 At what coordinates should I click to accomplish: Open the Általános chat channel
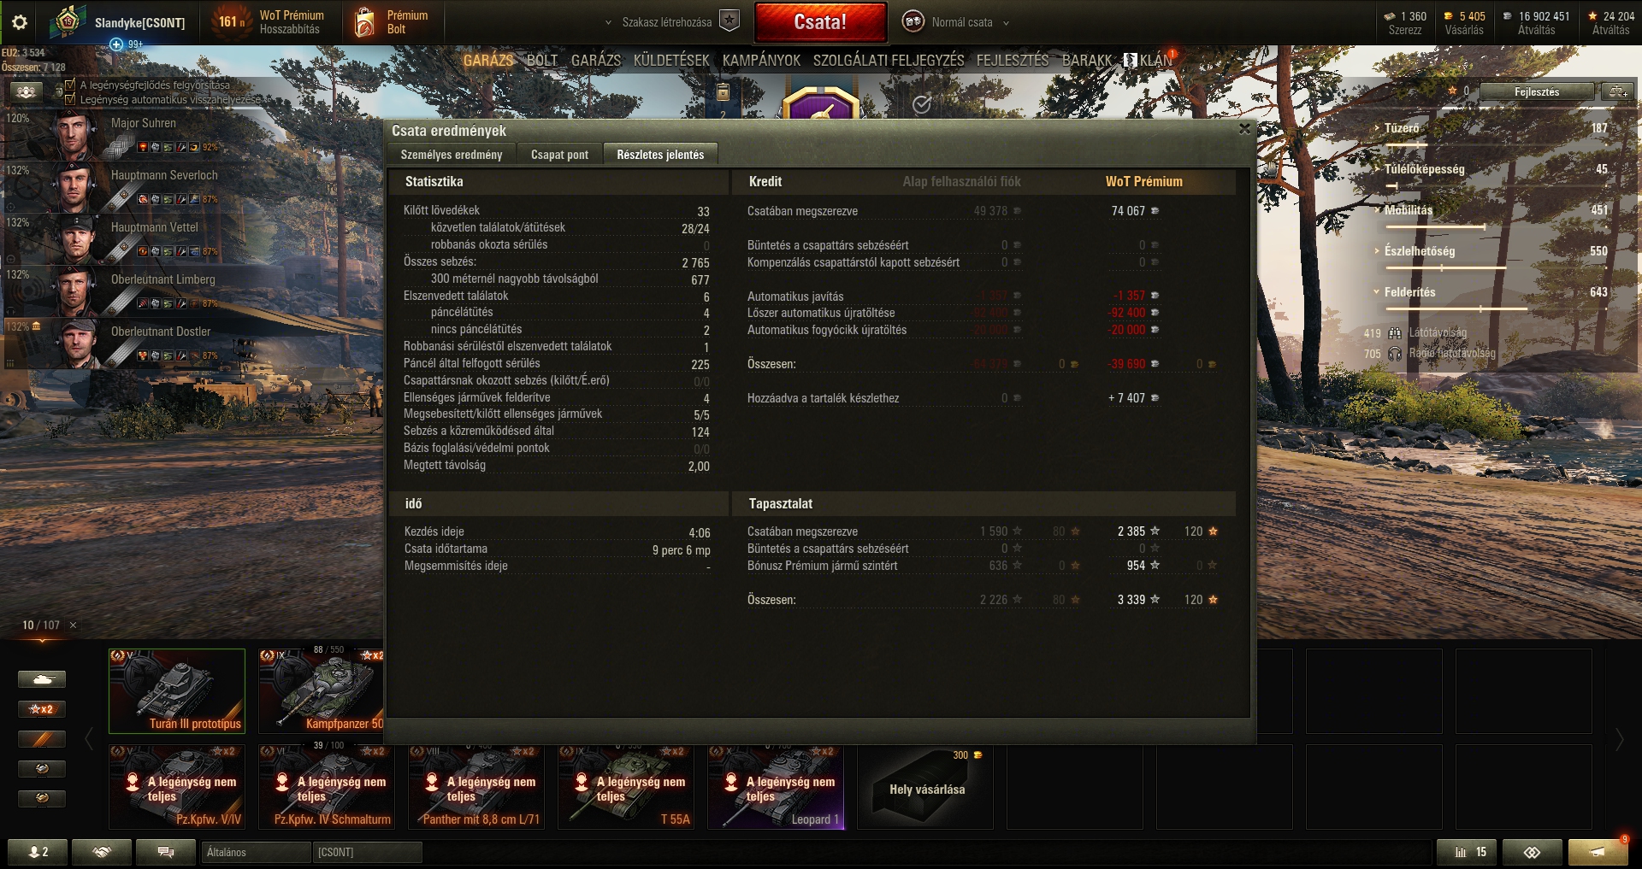click(256, 852)
